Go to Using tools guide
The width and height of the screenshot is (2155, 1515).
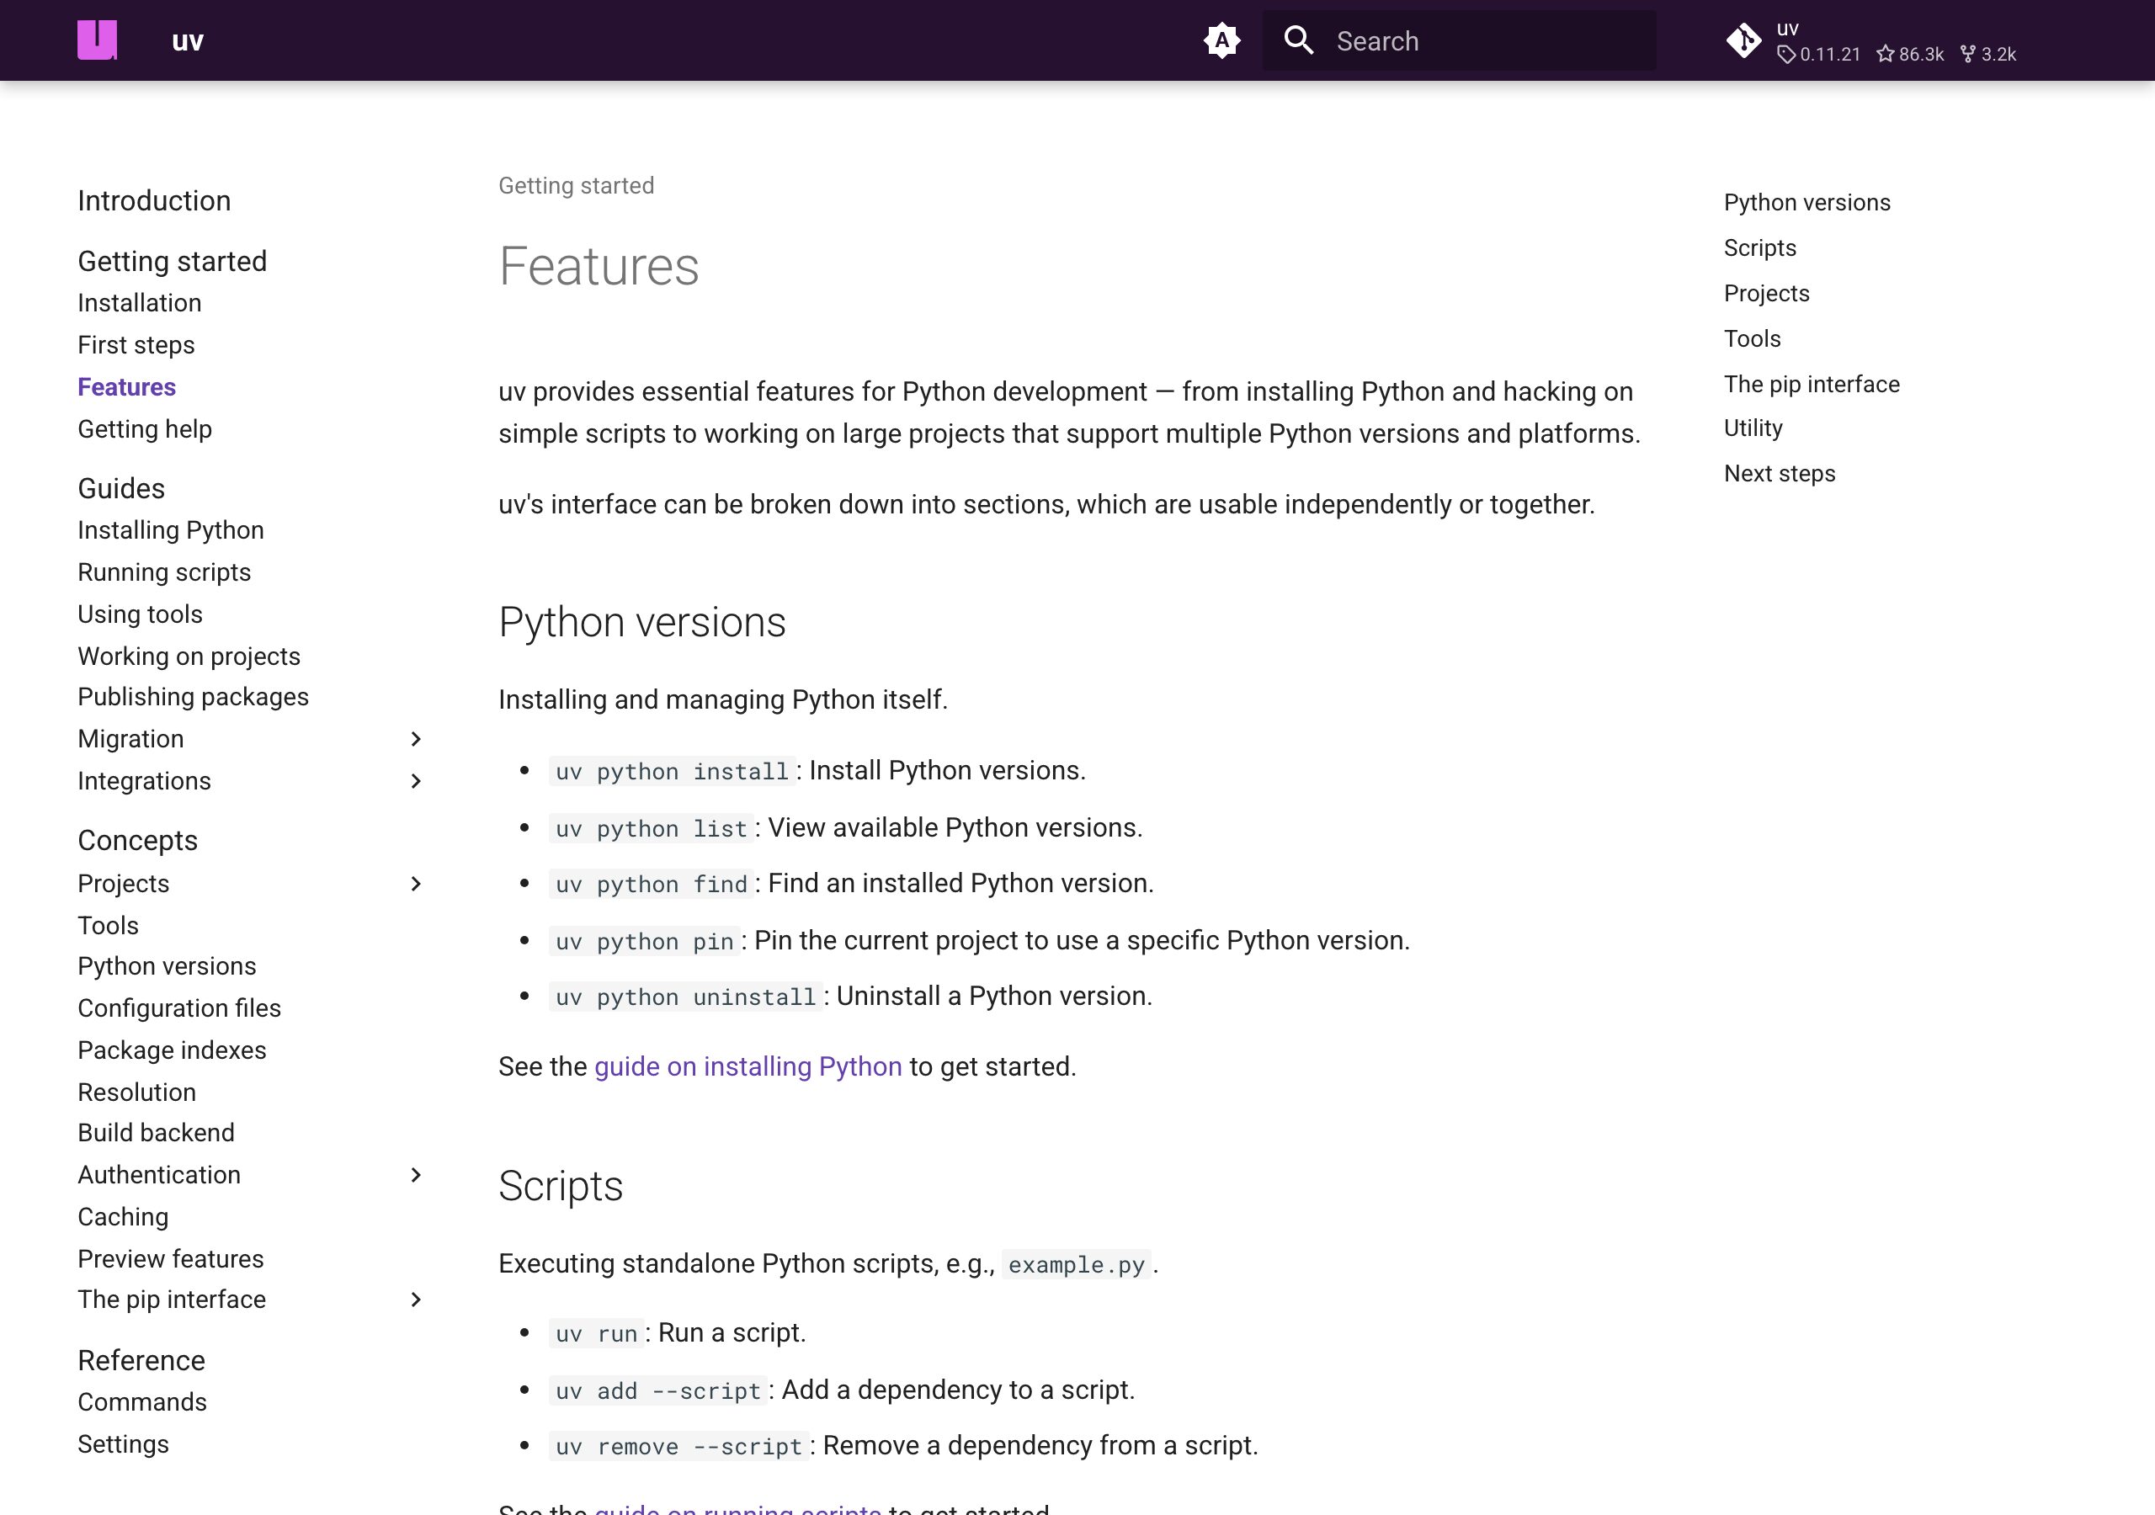coord(140,614)
